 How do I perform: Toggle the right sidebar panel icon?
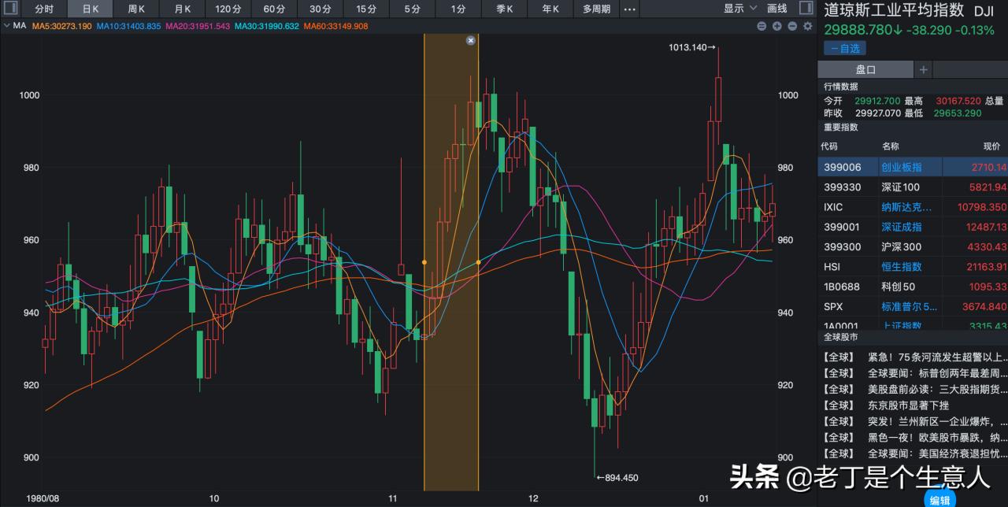point(806,8)
